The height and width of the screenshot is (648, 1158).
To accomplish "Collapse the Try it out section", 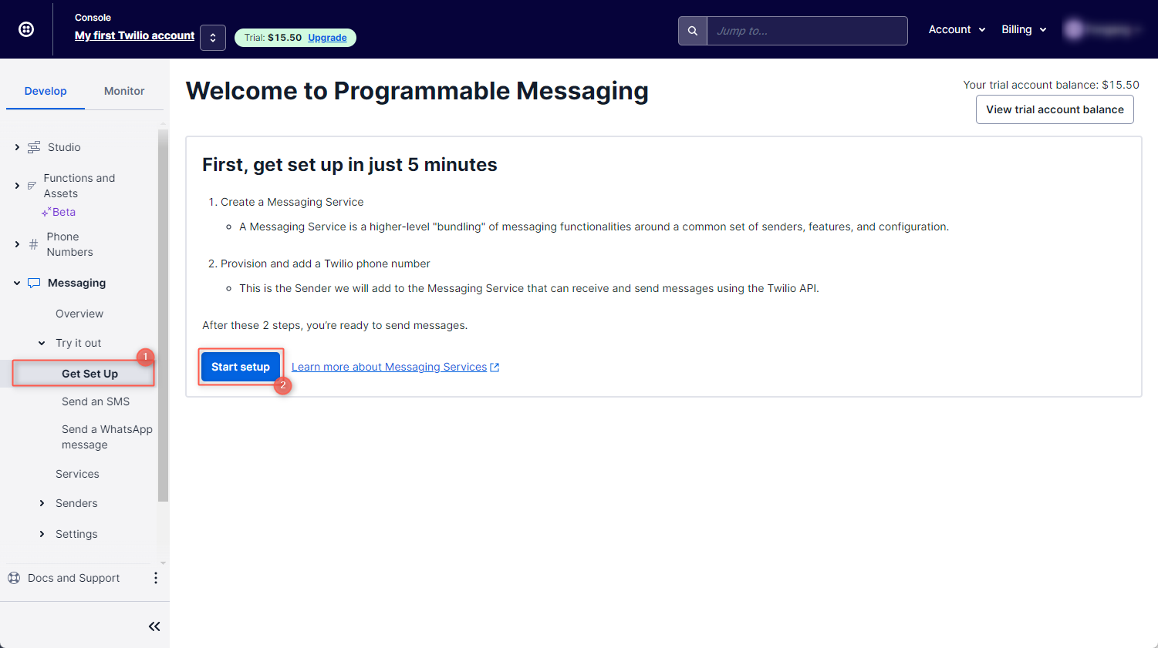I will 42,343.
